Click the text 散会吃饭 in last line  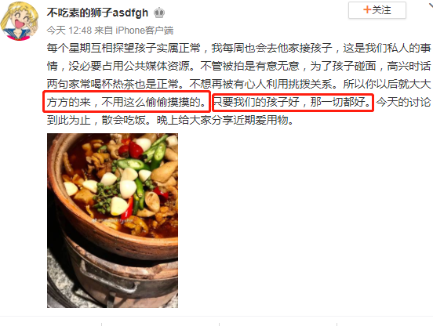point(123,120)
